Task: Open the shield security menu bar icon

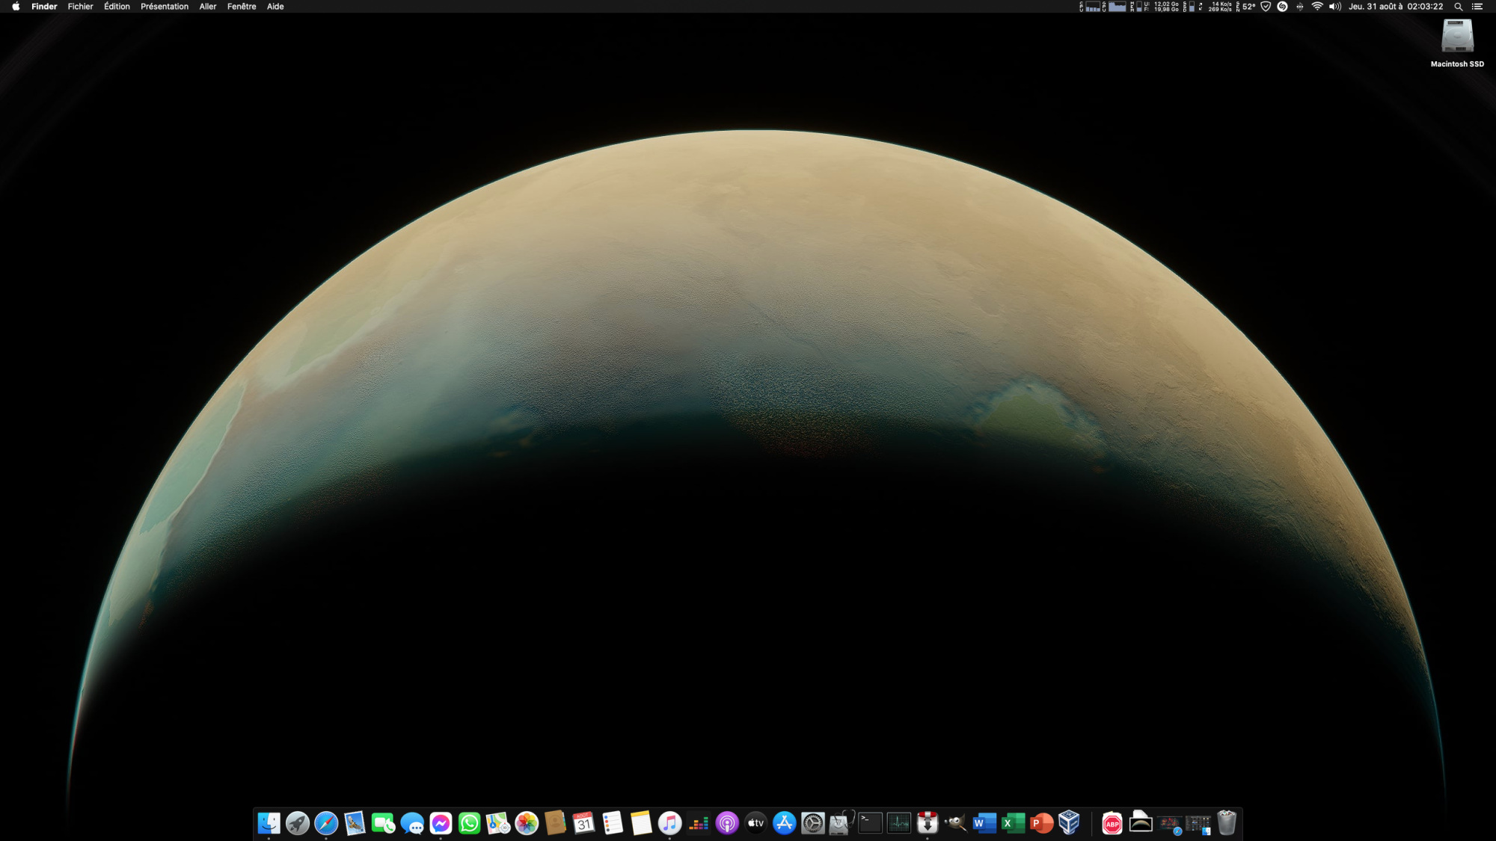Action: pyautogui.click(x=1266, y=6)
